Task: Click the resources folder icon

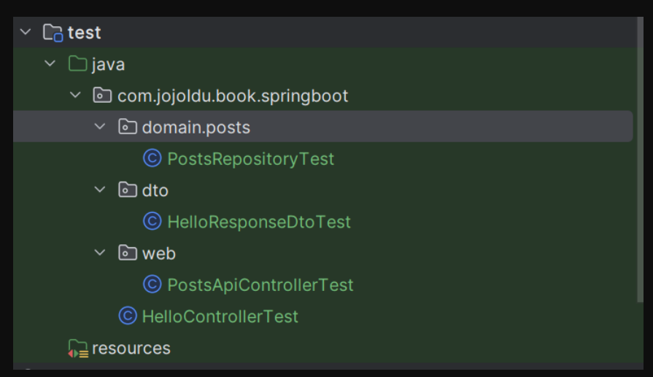Action: tap(77, 349)
